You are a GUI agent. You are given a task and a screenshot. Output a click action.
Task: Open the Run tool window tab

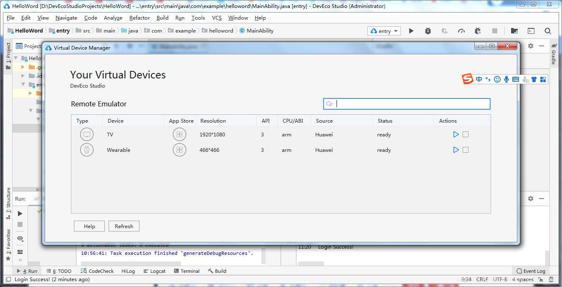[27, 271]
